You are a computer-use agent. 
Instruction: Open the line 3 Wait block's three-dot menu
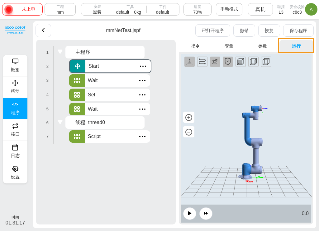click(x=142, y=81)
